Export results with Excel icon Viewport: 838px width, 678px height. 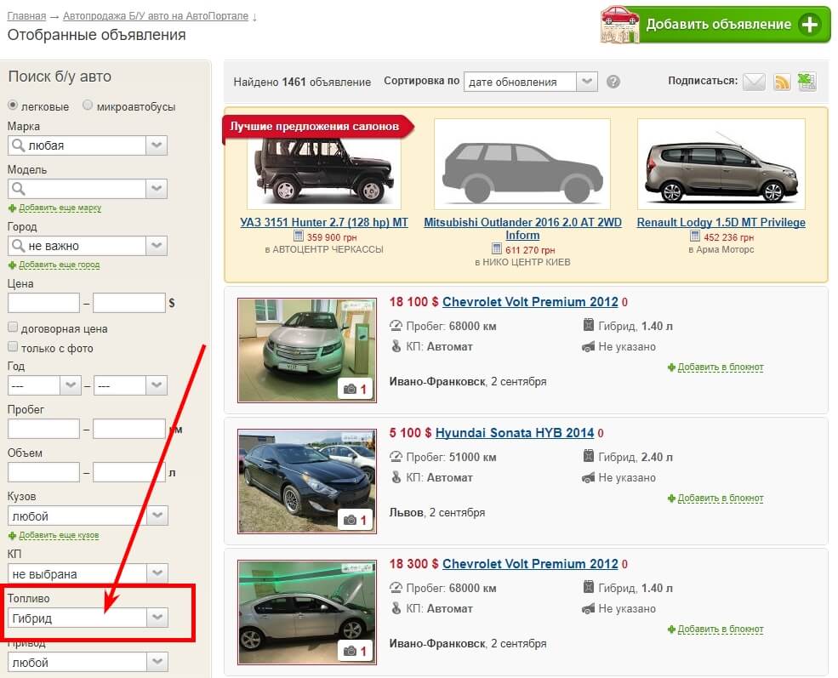[807, 82]
